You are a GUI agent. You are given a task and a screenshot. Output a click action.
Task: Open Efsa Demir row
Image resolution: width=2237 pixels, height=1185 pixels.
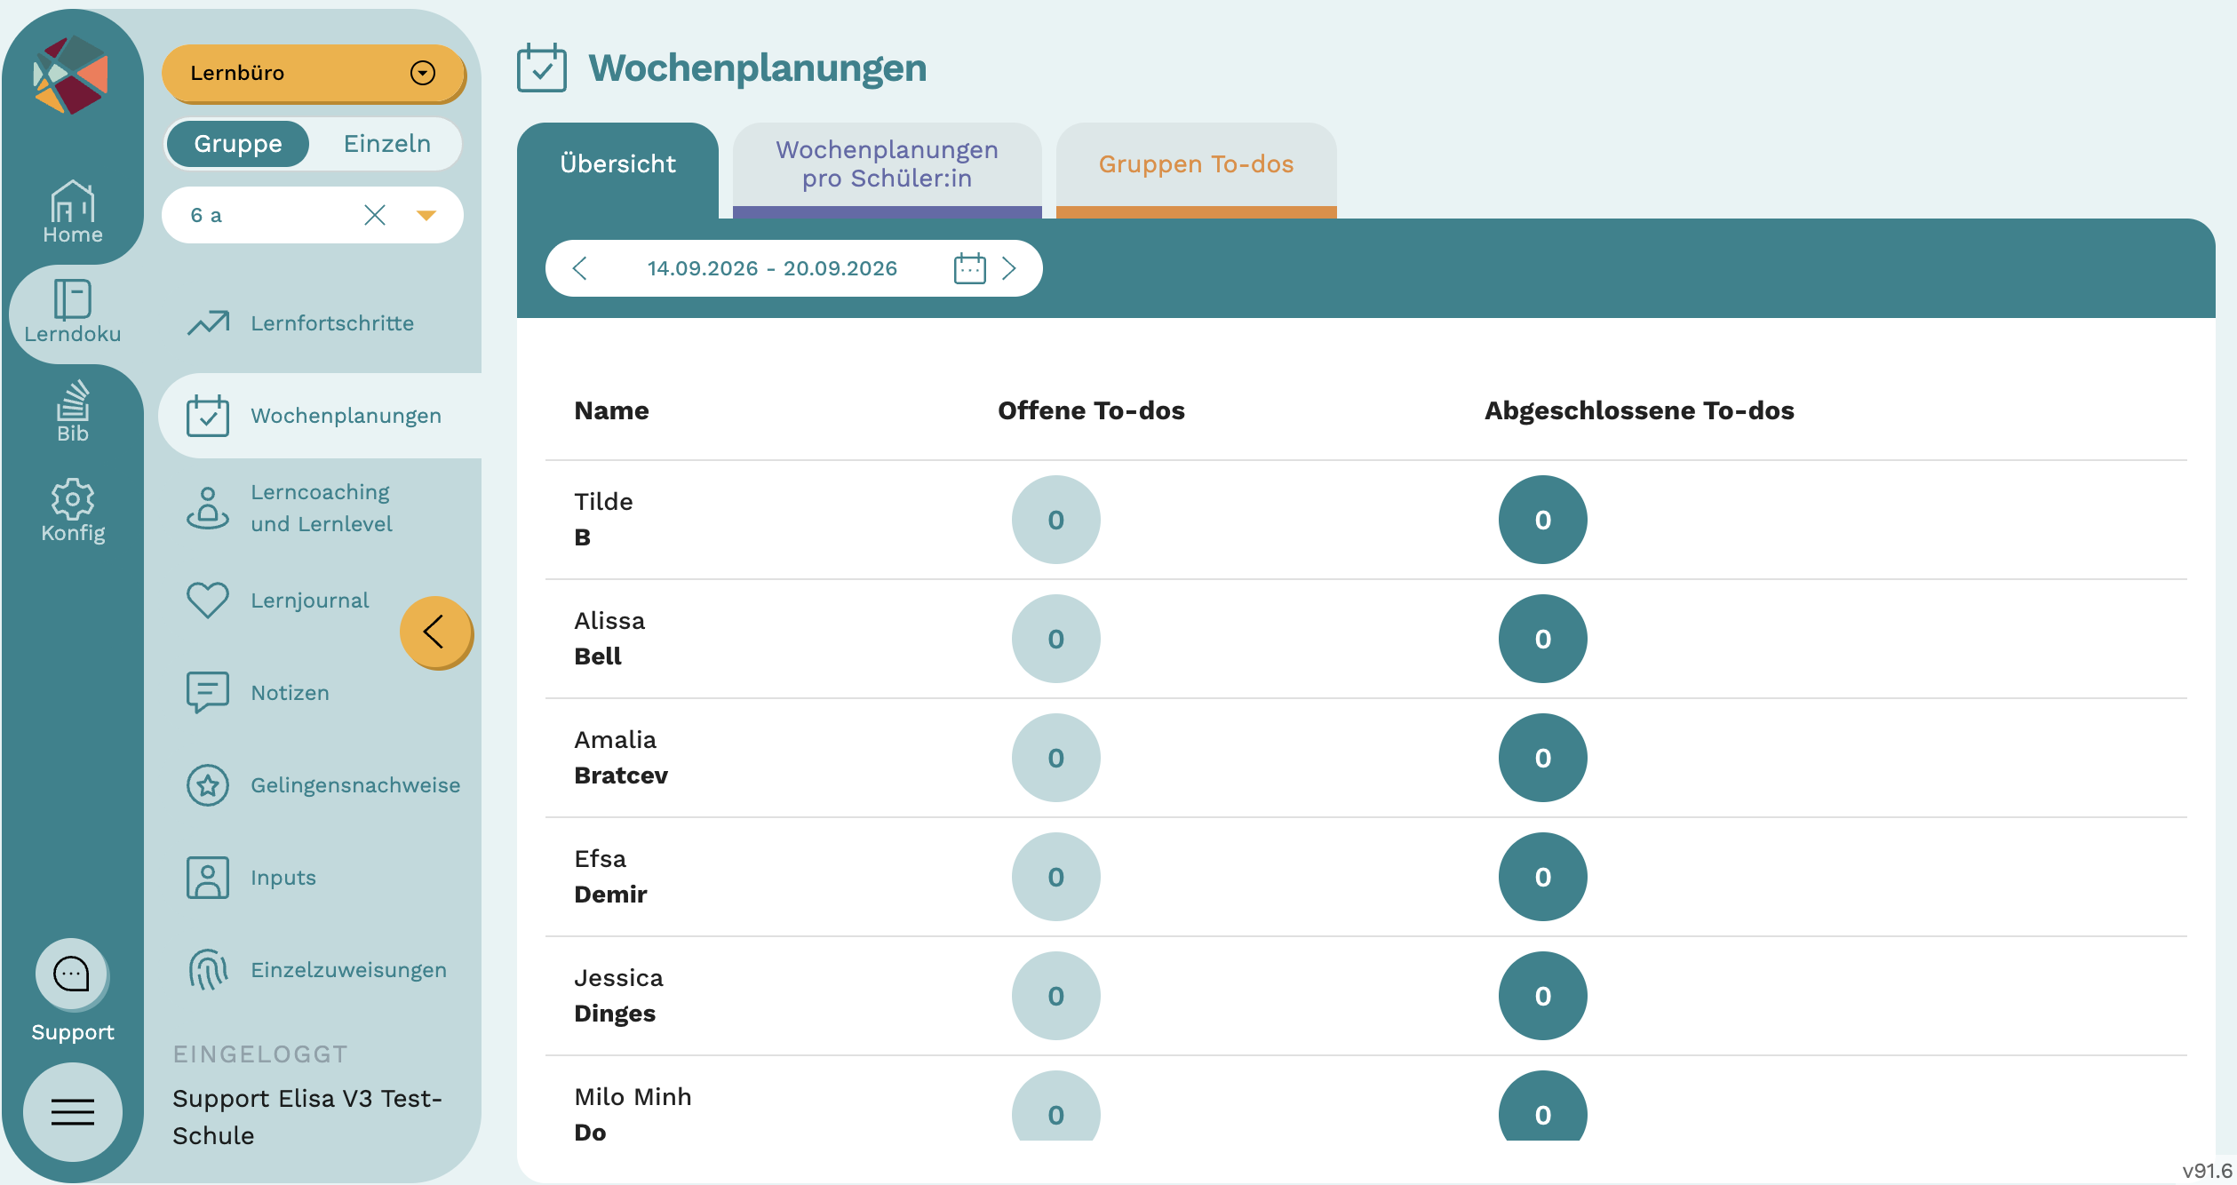coord(1366,877)
